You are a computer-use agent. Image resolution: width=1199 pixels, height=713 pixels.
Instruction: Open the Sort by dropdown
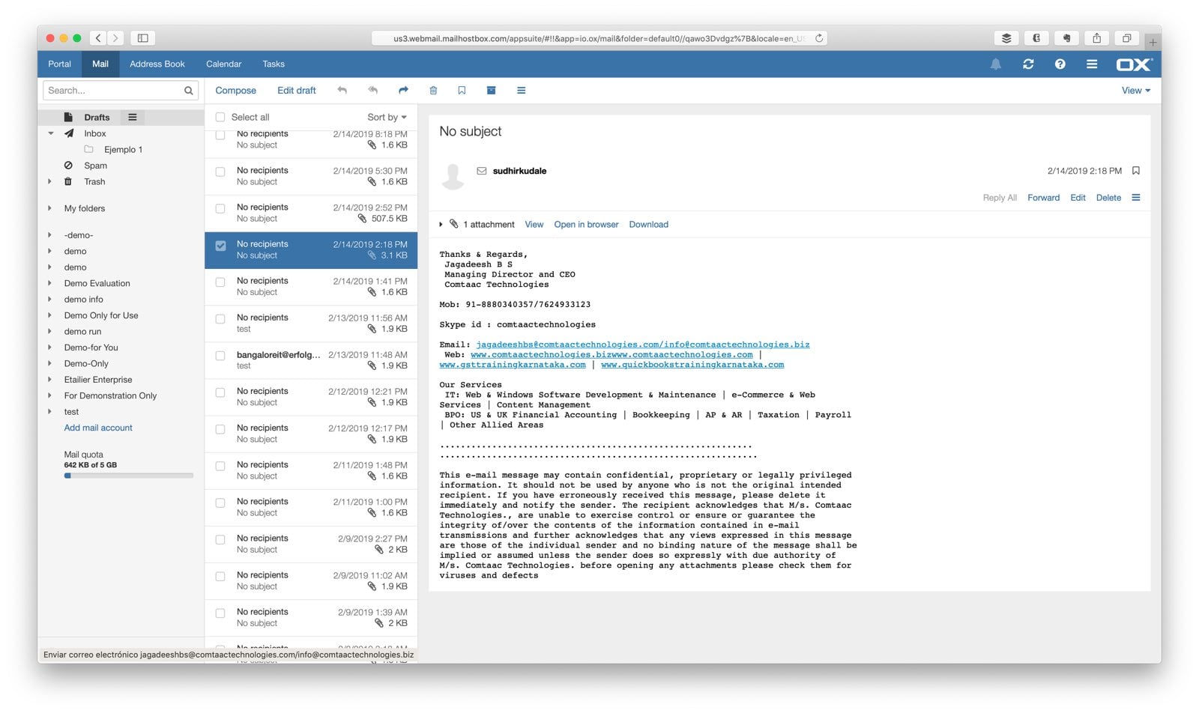tap(387, 117)
